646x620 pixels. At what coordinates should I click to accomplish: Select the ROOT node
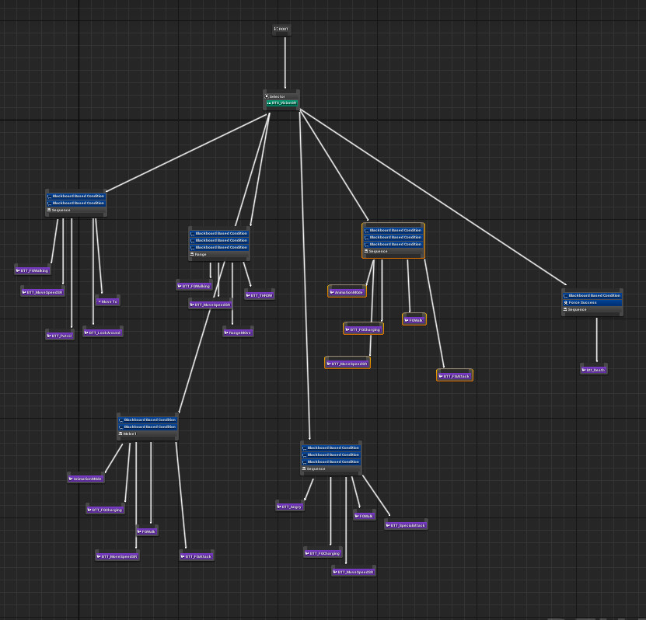(x=281, y=29)
